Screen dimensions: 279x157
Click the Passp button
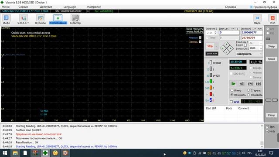point(271,115)
